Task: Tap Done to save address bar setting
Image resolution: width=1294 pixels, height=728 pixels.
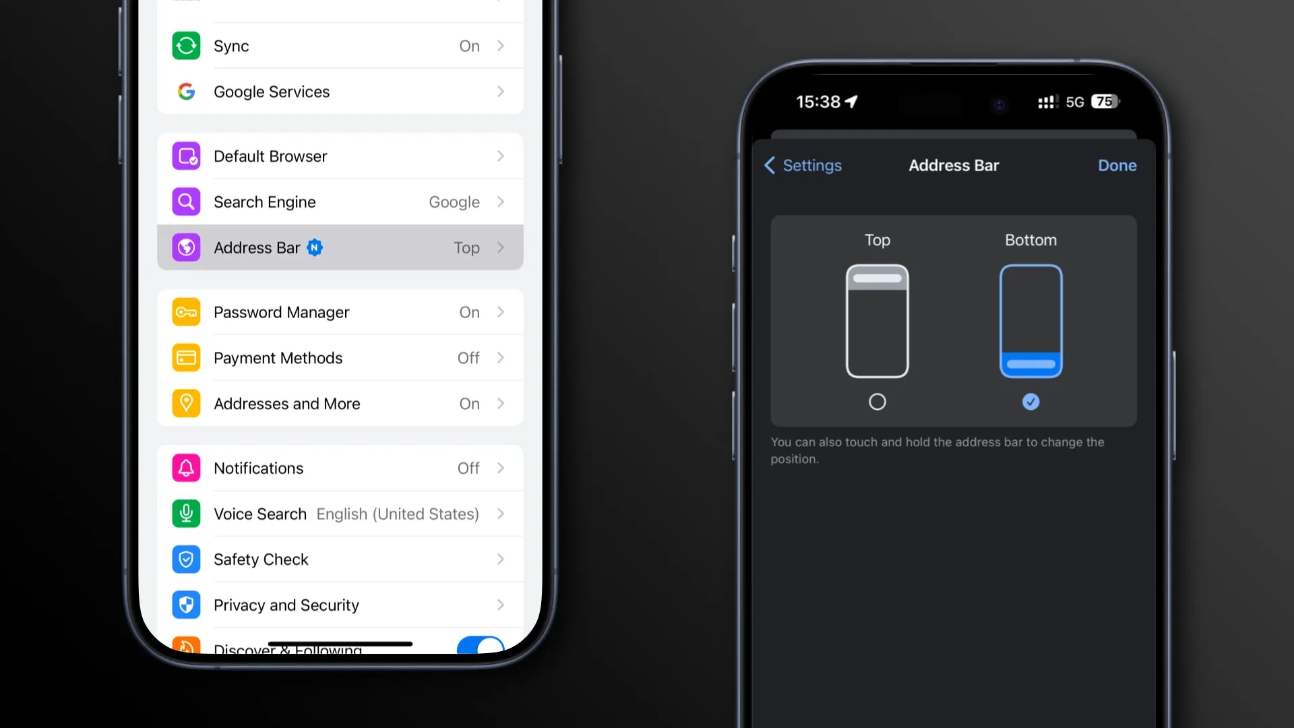Action: (1117, 165)
